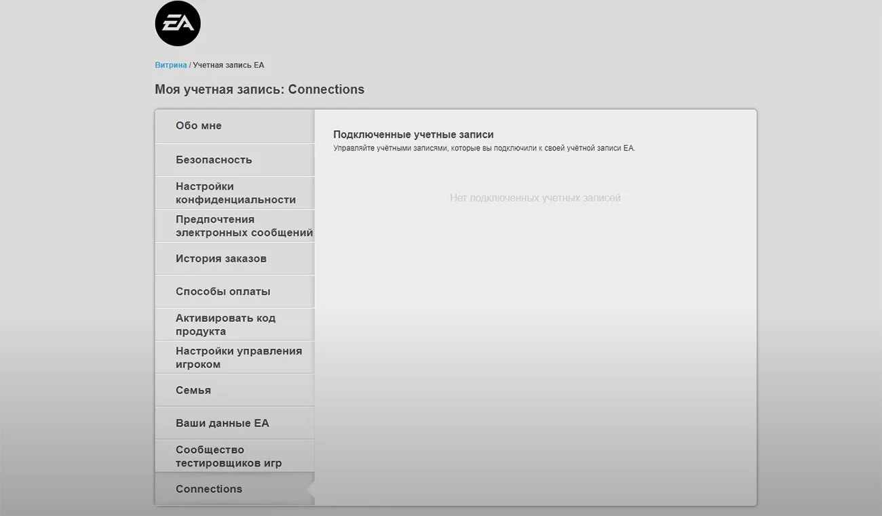This screenshot has height=516, width=882.
Task: Click the description starting with Управляйте учётными записями
Action: (484, 148)
